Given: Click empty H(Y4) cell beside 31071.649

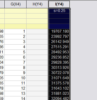Looking at the screenshot, I should pos(37,78).
